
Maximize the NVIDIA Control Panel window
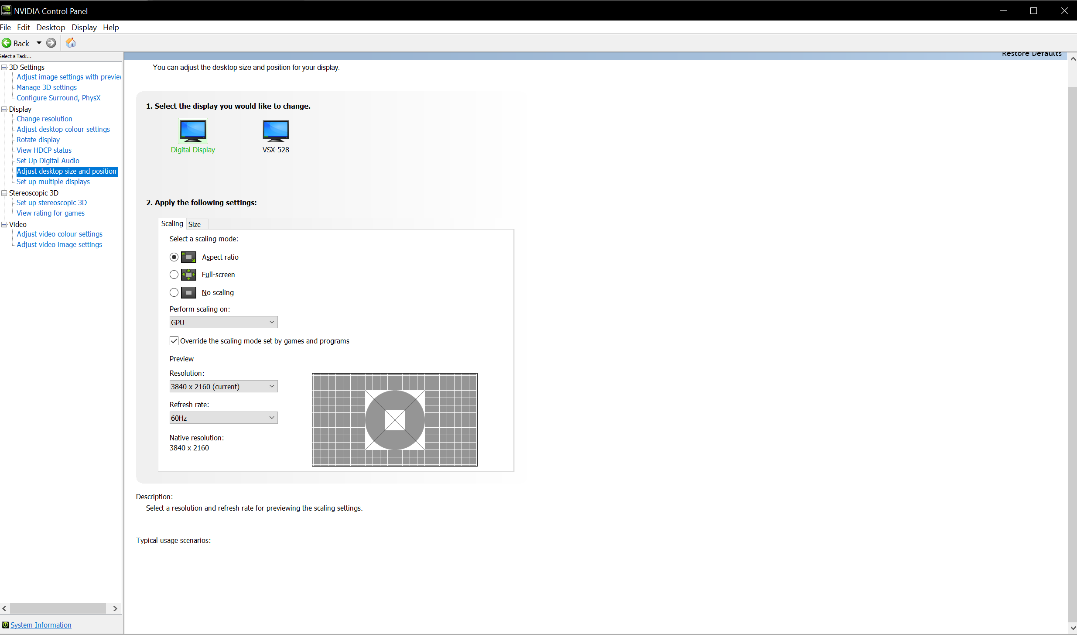click(x=1033, y=10)
